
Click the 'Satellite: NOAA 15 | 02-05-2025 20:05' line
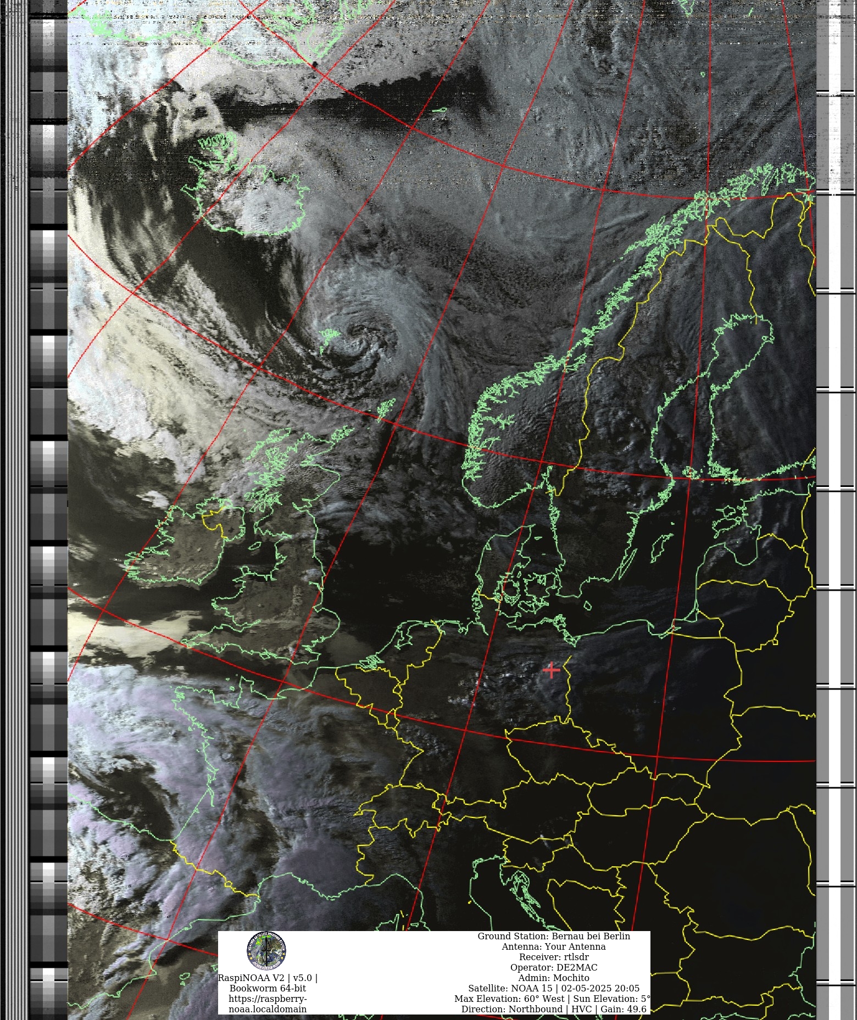click(x=554, y=988)
